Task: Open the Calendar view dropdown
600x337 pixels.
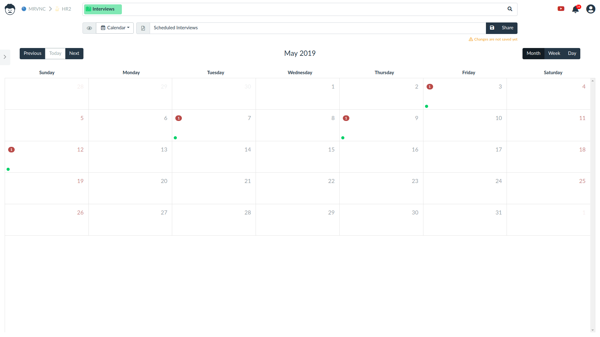Action: 115,28
